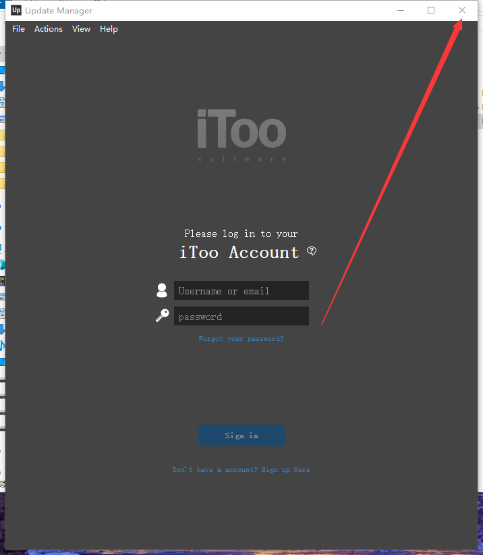Open the Help menu

click(x=109, y=29)
